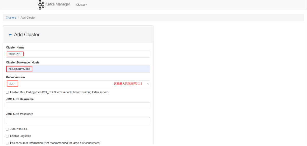The width and height of the screenshot is (307, 146).
Task: Click the Cluster Name label
Action: tap(15, 47)
